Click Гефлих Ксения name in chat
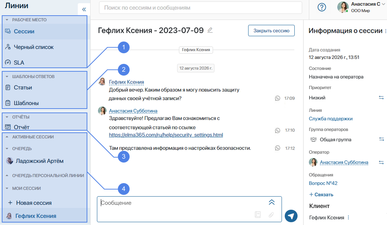This screenshot has width=387, height=225. click(126, 82)
